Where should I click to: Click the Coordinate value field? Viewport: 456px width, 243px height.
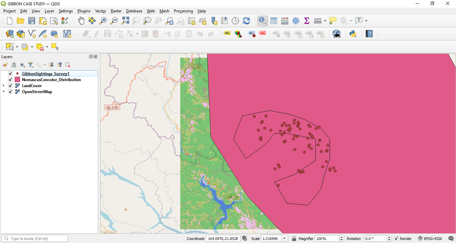(x=223, y=239)
